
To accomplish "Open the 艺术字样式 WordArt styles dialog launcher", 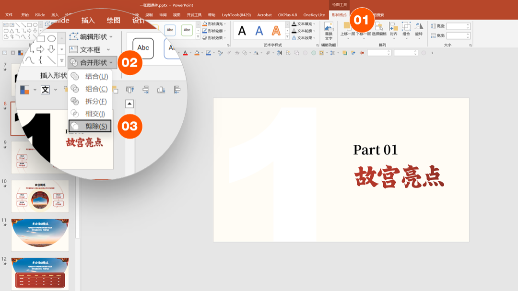I will tap(317, 45).
